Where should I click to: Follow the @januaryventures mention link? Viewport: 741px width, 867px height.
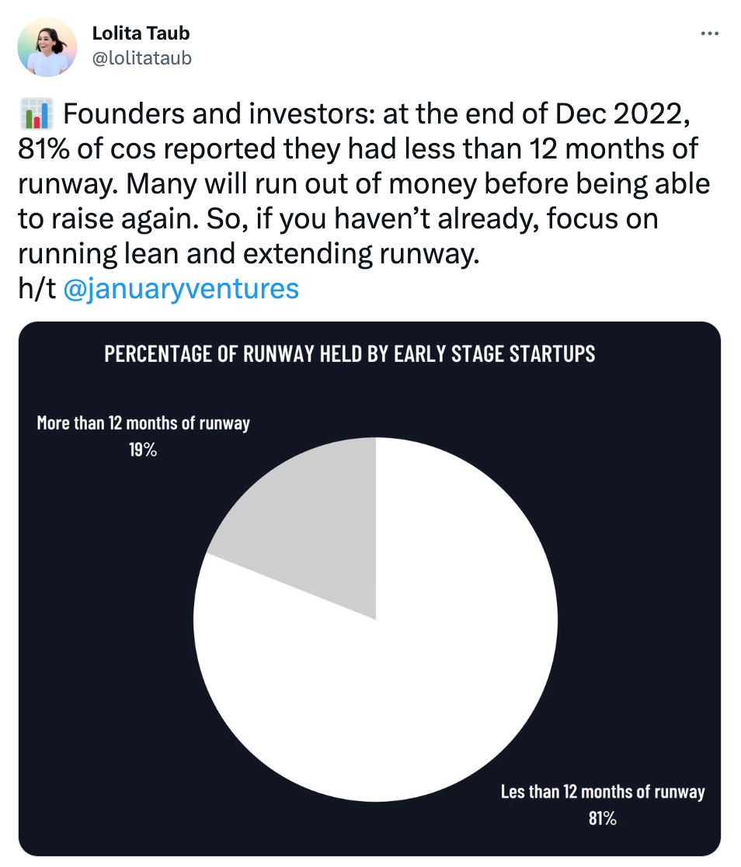181,289
